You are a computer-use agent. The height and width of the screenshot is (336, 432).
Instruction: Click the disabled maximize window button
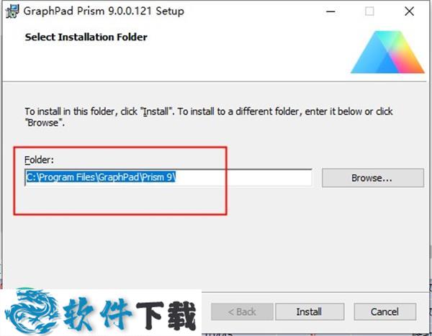click(x=369, y=12)
